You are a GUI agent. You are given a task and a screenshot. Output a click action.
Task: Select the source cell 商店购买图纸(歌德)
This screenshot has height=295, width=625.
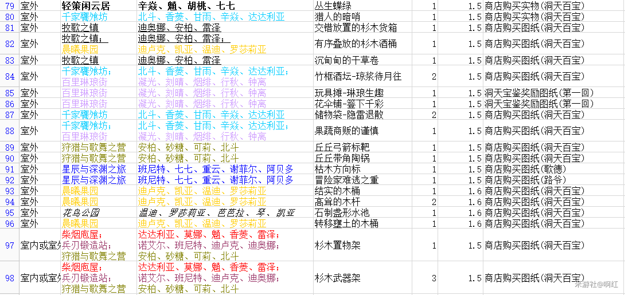[x=554, y=169]
